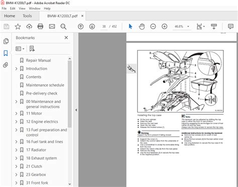Expand 12 Engine electrics bookmark
Image resolution: width=238 pixels, height=187 pixels.
click(x=16, y=121)
